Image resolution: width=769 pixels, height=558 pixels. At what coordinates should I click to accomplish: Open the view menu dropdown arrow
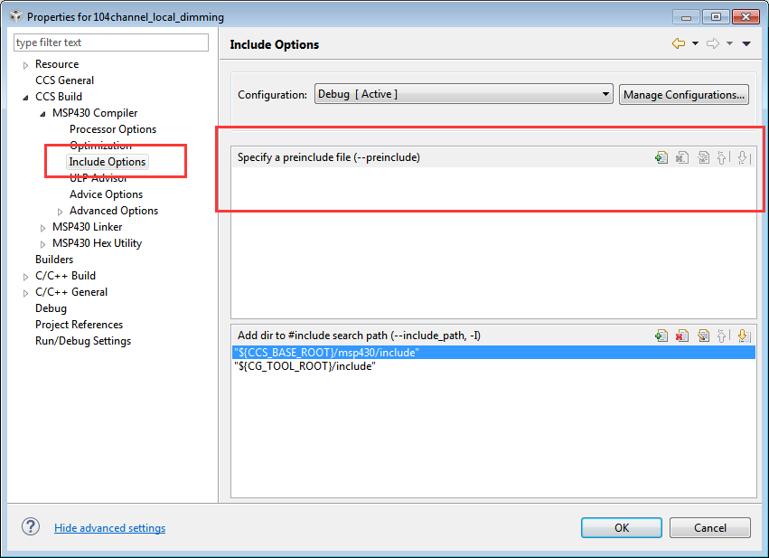click(746, 43)
